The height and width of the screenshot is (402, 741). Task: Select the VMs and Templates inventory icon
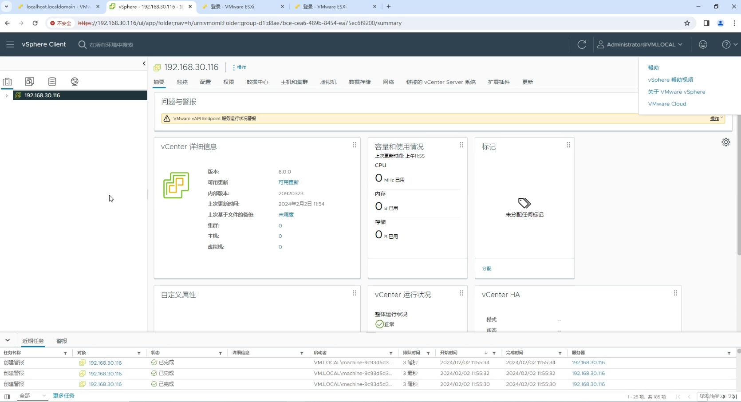(30, 82)
